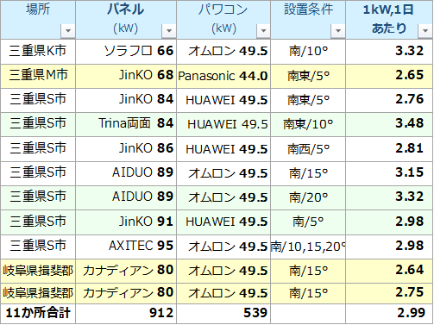This screenshot has width=434, height=325.
Task: Click the JinKO 84 panel cell
Action: pos(126,100)
